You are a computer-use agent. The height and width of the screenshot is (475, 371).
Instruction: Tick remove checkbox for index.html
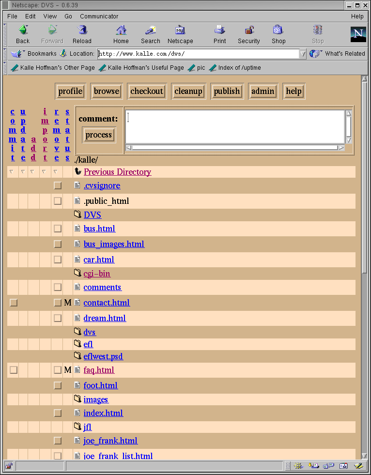tap(58, 413)
